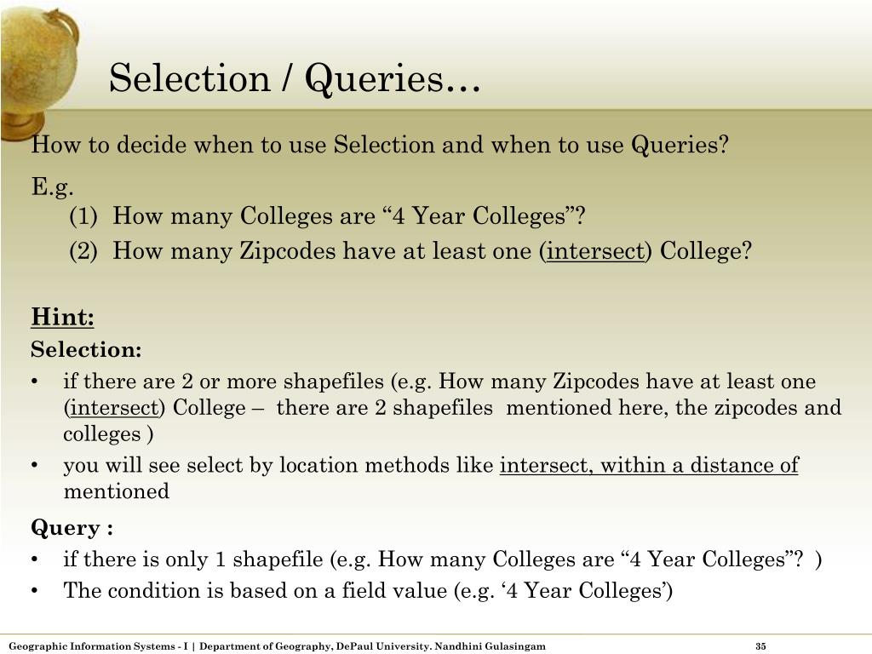872x654 pixels.
Task: Click example two about Zipcodes and College
Action: pos(410,251)
